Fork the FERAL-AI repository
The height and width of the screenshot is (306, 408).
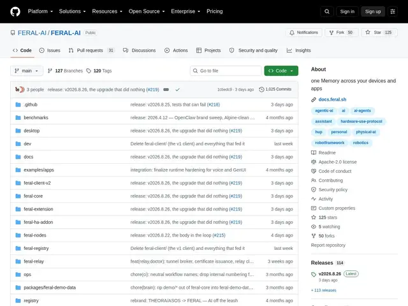point(342,33)
